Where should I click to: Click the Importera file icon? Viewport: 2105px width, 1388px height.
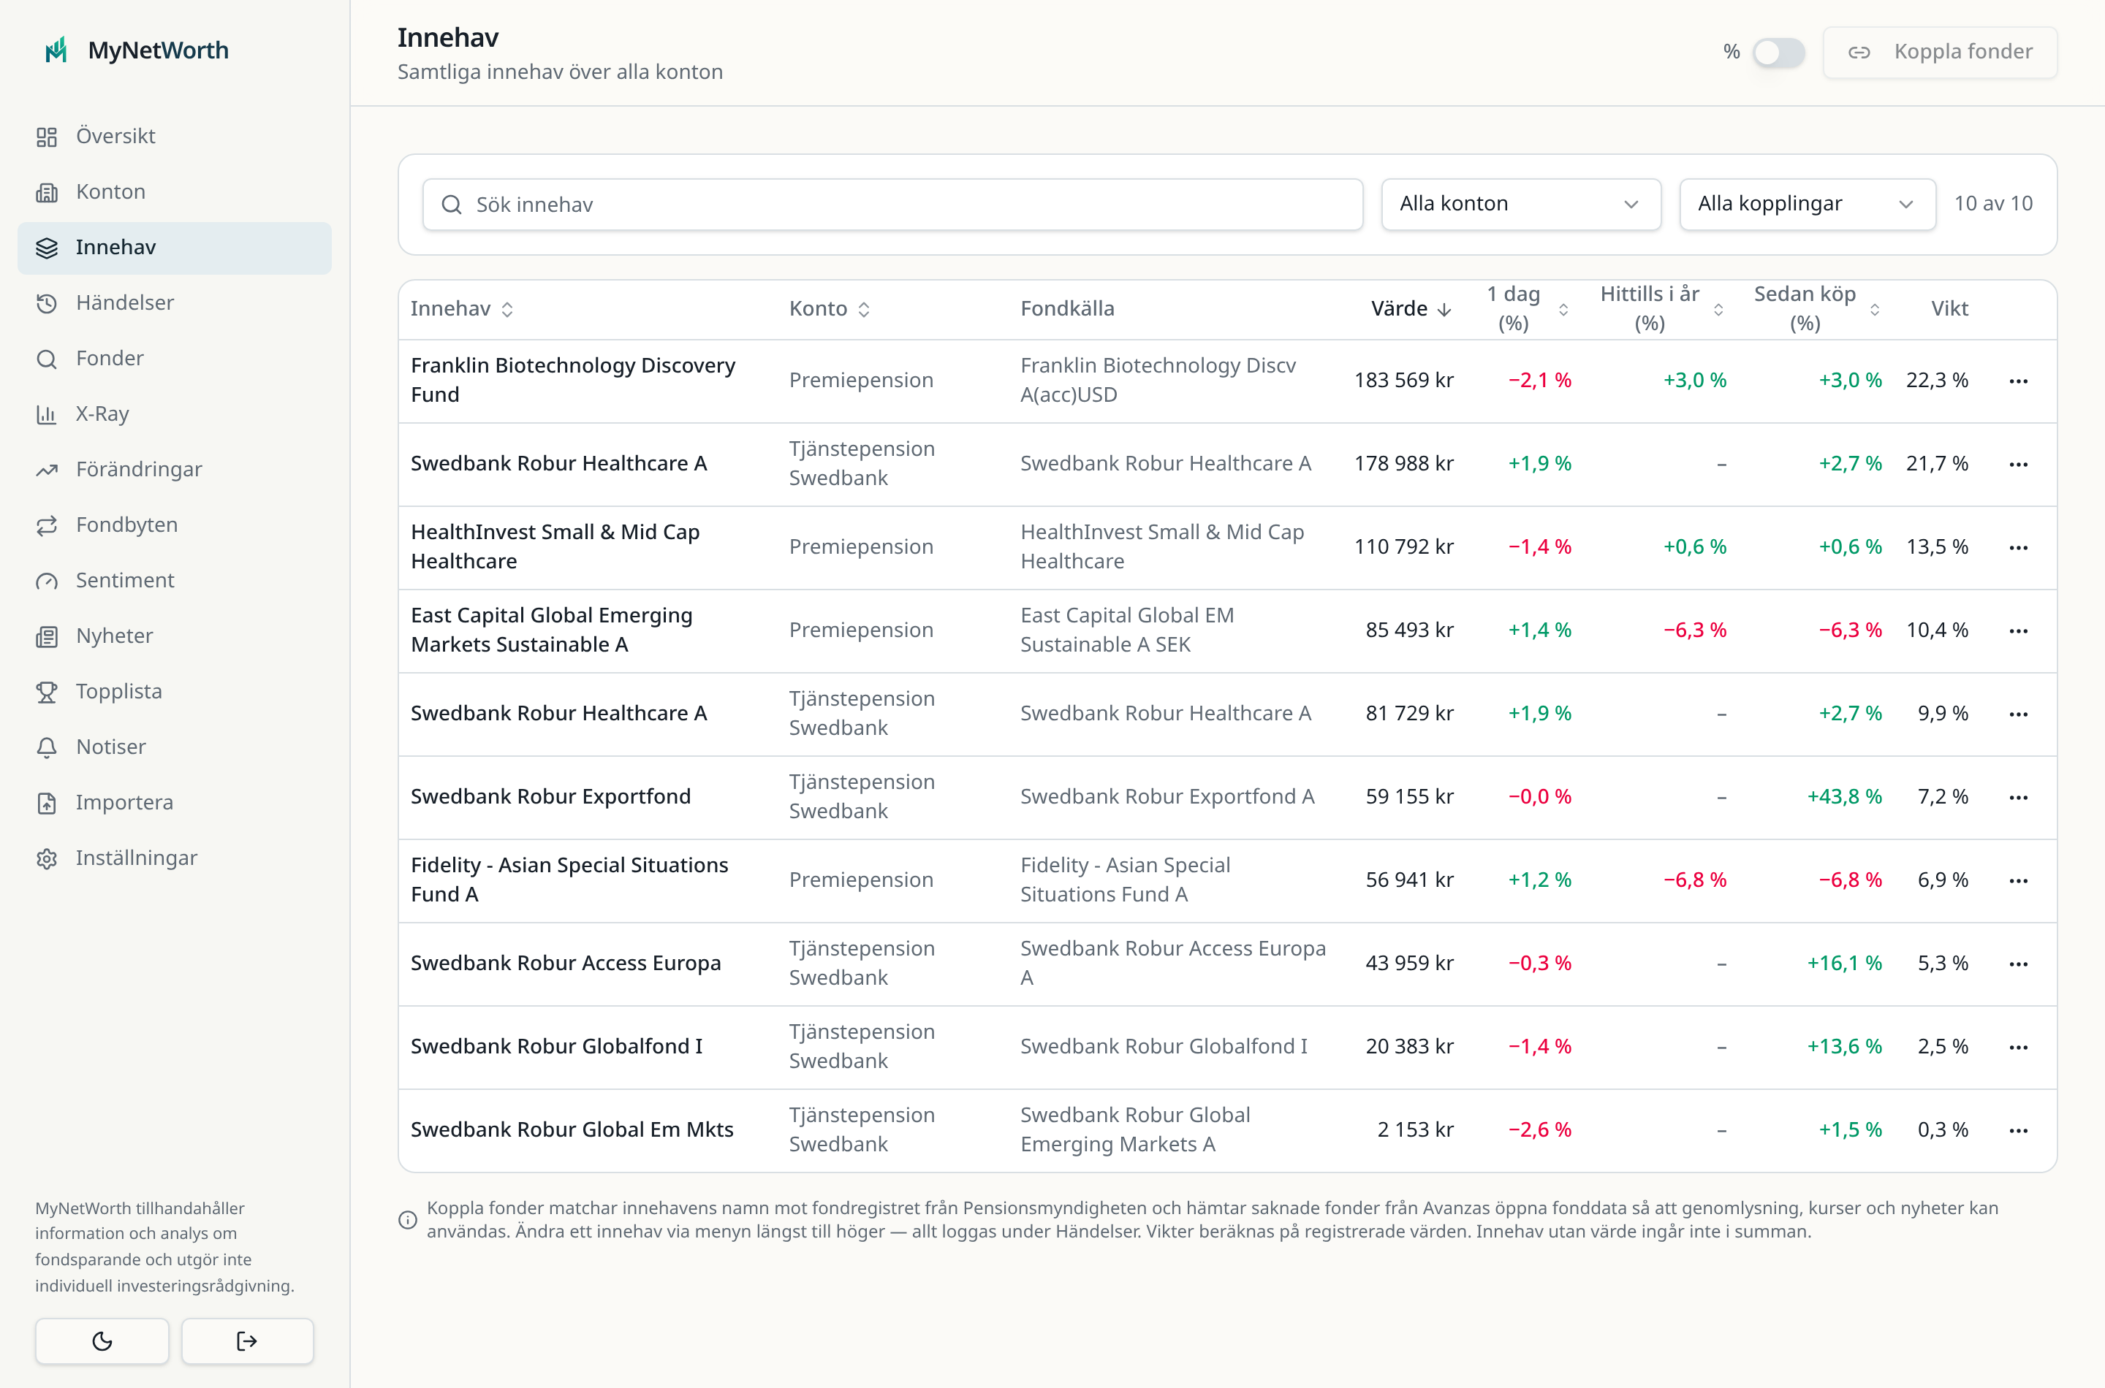pyautogui.click(x=47, y=803)
